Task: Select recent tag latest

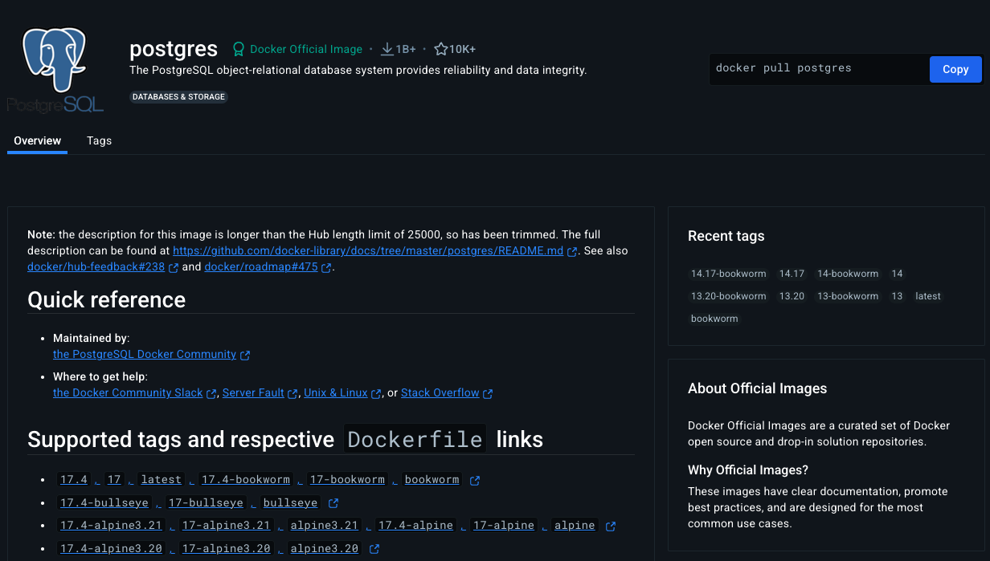Action: pos(928,296)
